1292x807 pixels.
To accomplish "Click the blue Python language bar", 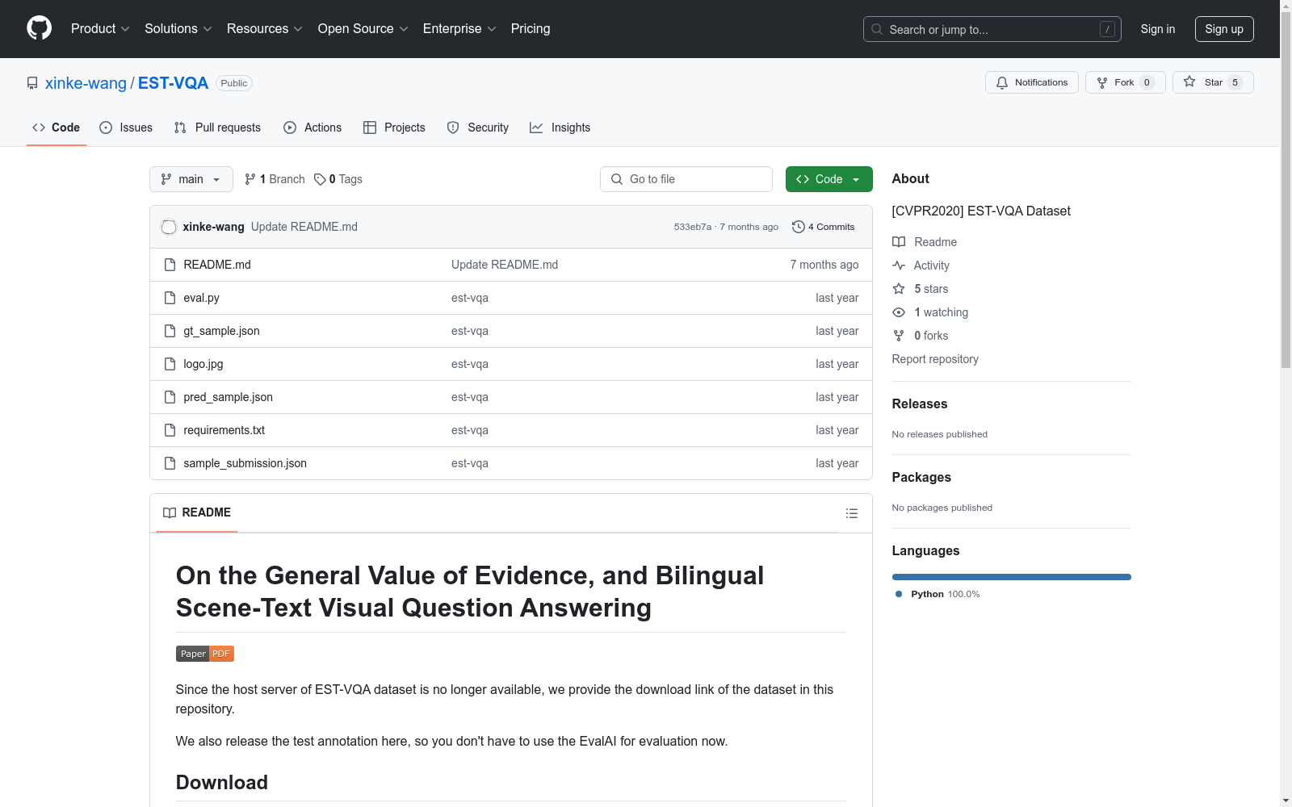I will click(x=1012, y=577).
